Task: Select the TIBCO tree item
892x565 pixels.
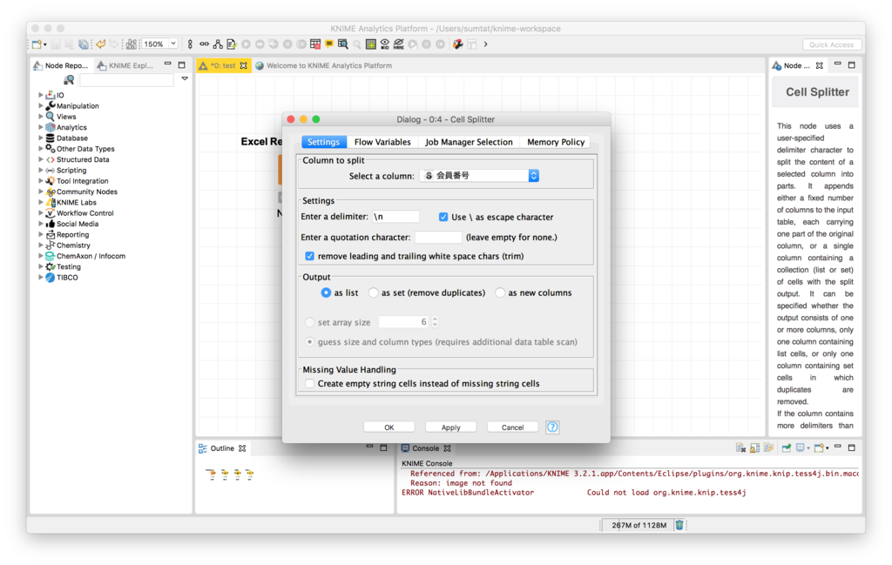Action: [67, 278]
